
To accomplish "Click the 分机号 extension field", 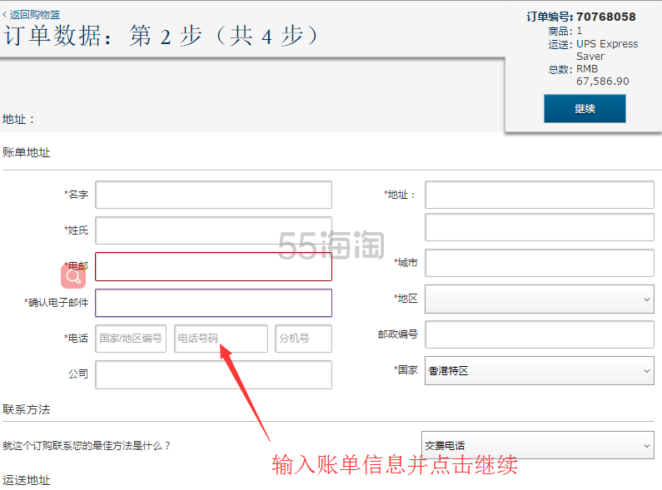I will pyautogui.click(x=303, y=339).
